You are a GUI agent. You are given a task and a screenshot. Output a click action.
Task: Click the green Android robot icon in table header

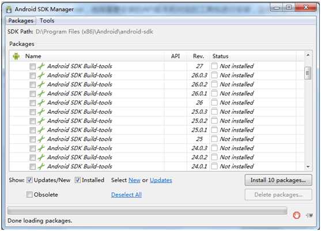click(16, 56)
